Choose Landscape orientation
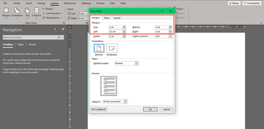 [x=112, y=50]
